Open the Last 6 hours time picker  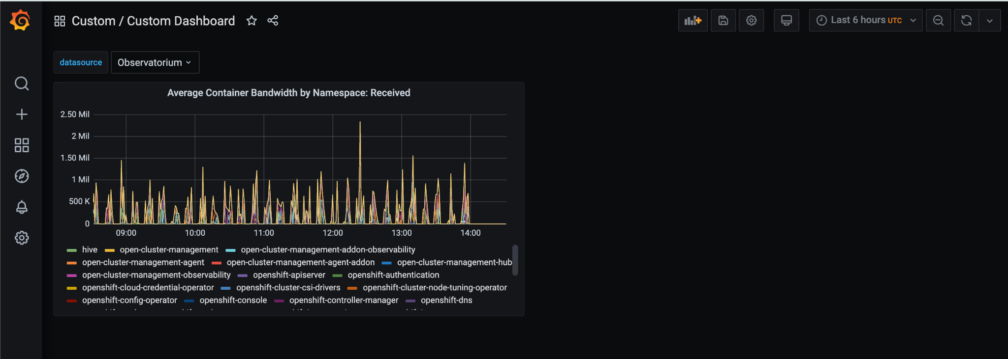tap(866, 21)
